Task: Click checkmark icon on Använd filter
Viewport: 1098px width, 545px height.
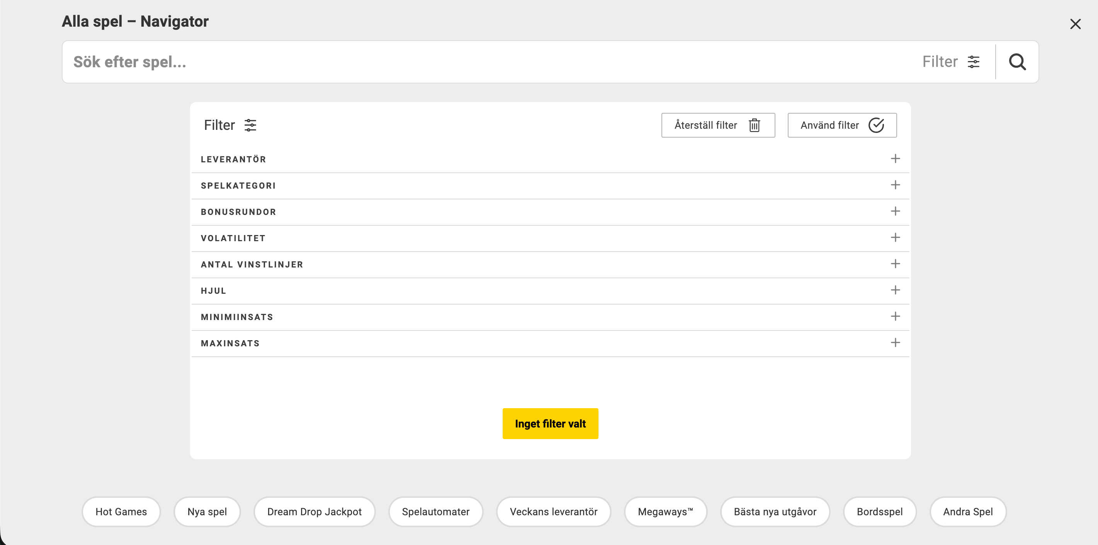Action: tap(876, 125)
